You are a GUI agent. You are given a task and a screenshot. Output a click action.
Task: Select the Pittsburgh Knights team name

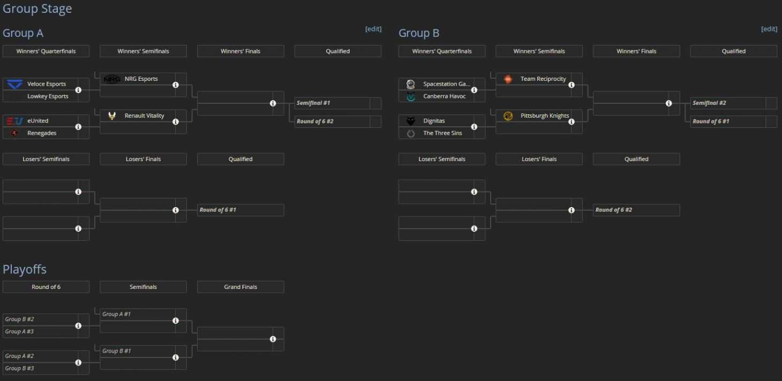[545, 116]
